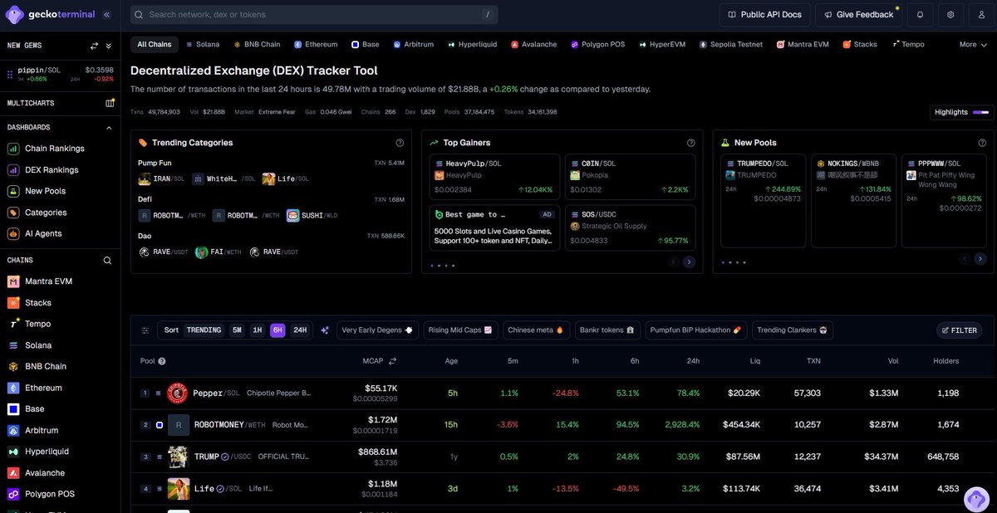Open the FILTER button
Screen dimensions: 997x513
(959, 330)
